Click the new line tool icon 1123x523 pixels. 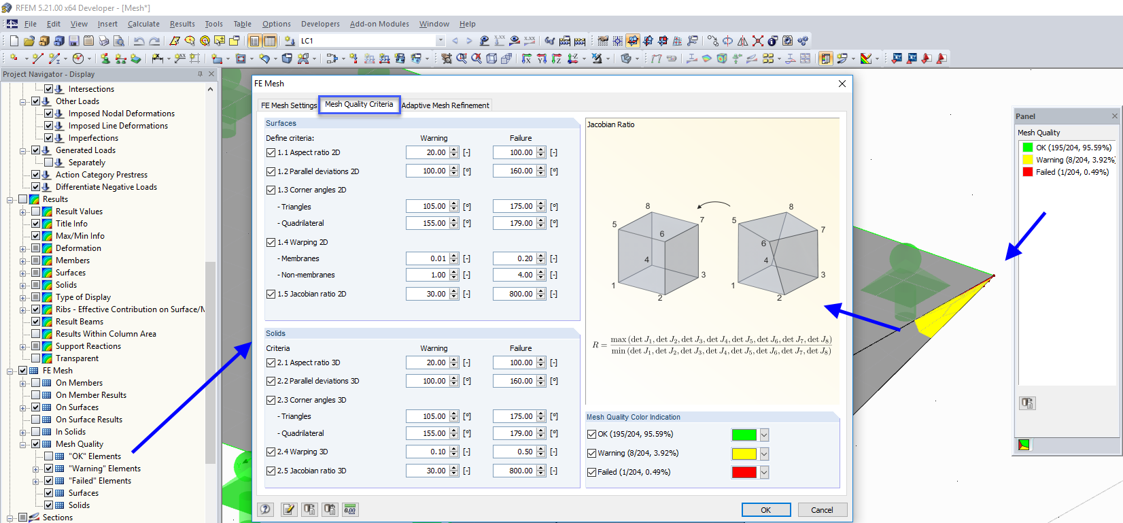[x=38, y=58]
